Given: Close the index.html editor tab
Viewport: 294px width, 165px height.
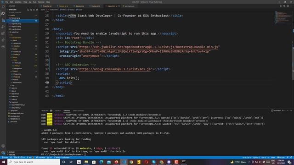Looking at the screenshot, I should [x=119, y=6].
